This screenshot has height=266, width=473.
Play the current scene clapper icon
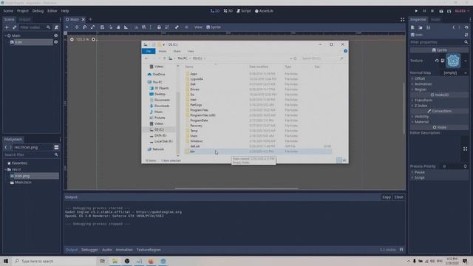441,11
